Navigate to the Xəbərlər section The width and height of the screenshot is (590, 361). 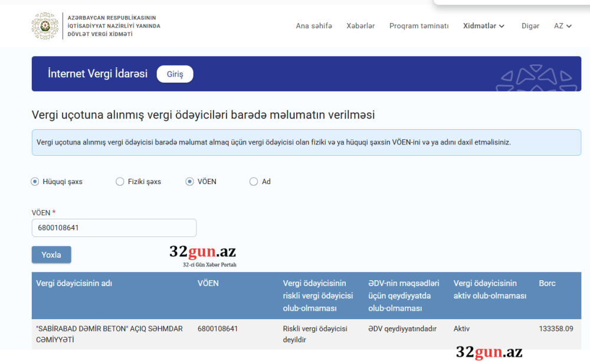(360, 26)
